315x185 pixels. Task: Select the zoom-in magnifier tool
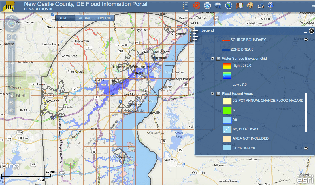click(x=12, y=103)
